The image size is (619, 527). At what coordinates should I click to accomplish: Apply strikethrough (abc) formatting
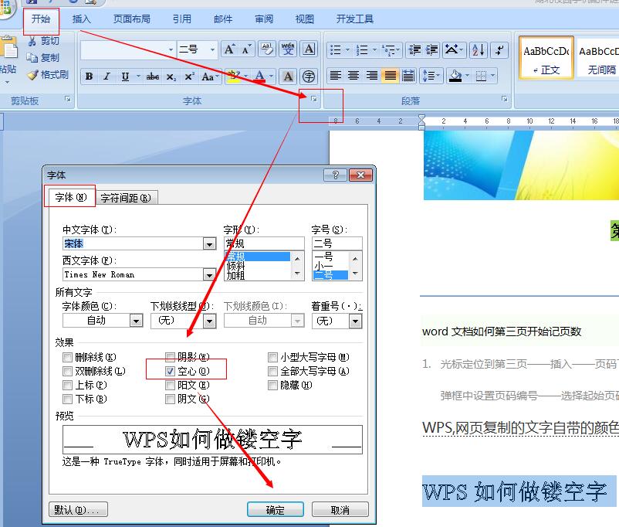tap(152, 76)
